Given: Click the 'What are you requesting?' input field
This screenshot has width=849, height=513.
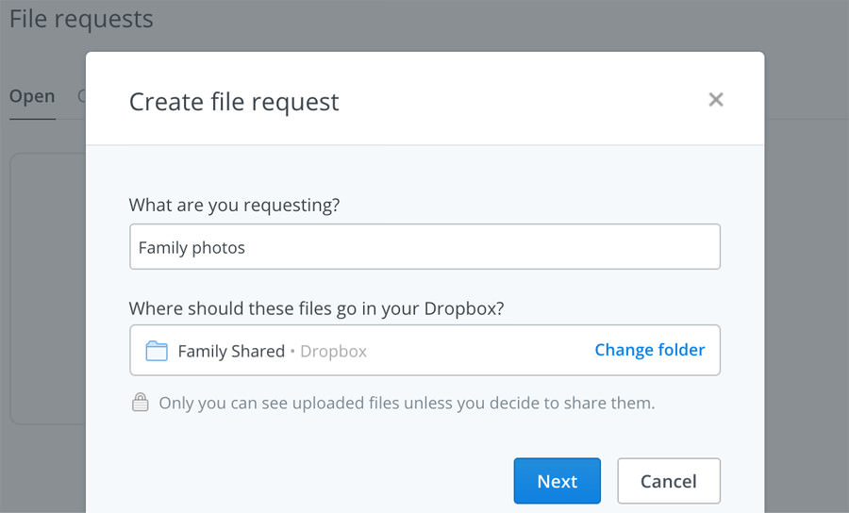Looking at the screenshot, I should [x=425, y=247].
